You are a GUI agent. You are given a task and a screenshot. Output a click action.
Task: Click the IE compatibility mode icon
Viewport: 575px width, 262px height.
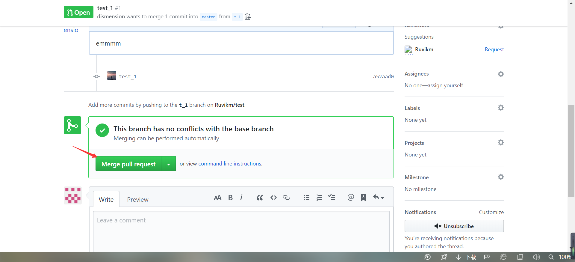point(503,257)
